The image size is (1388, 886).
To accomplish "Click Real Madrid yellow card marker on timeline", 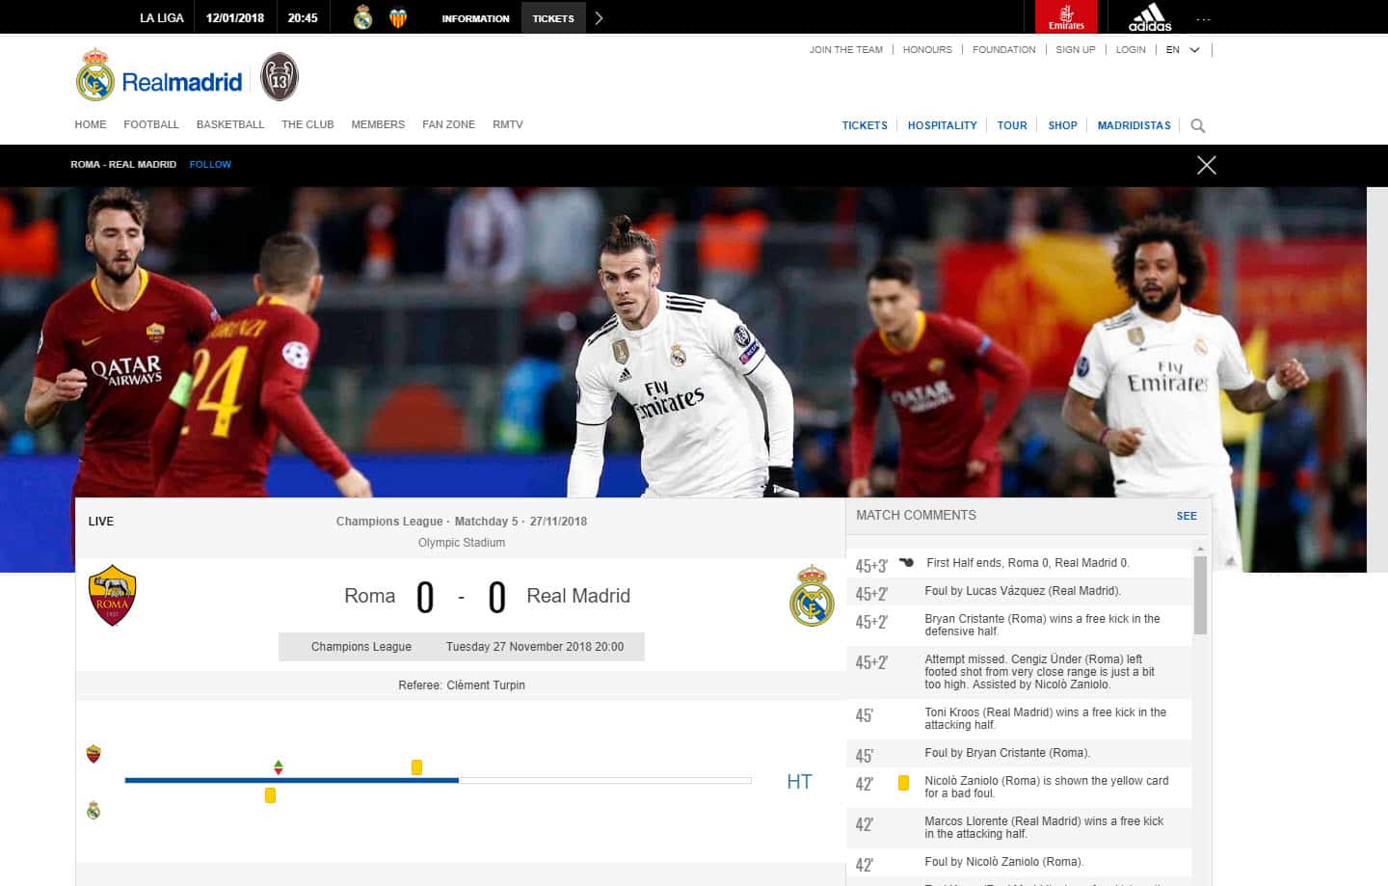I will point(270,795).
